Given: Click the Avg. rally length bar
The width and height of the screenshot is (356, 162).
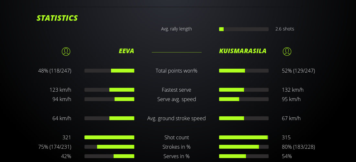Looking at the screenshot, I should click(x=244, y=29).
